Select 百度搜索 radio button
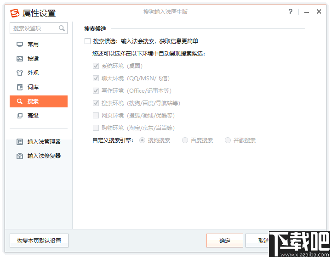Viewport: 331px width, 257px height. click(x=185, y=140)
